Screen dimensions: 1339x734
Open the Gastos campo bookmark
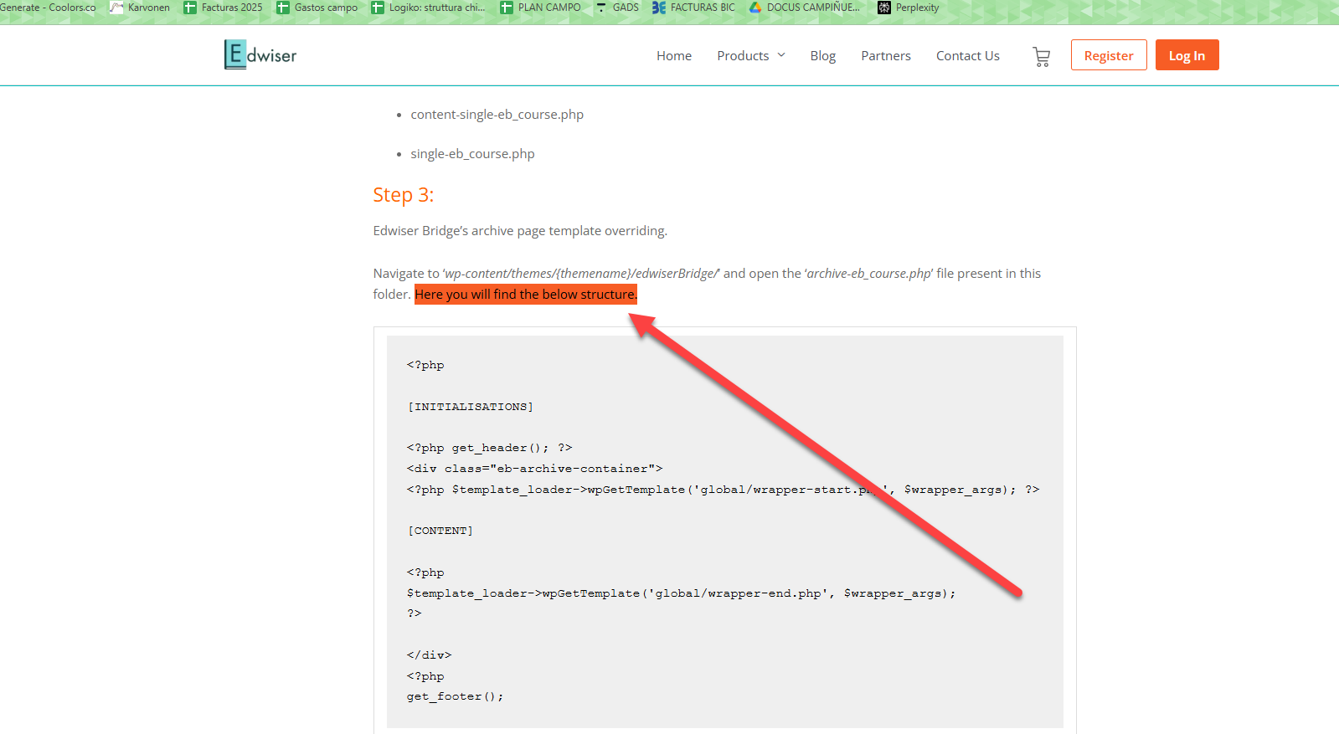317,8
